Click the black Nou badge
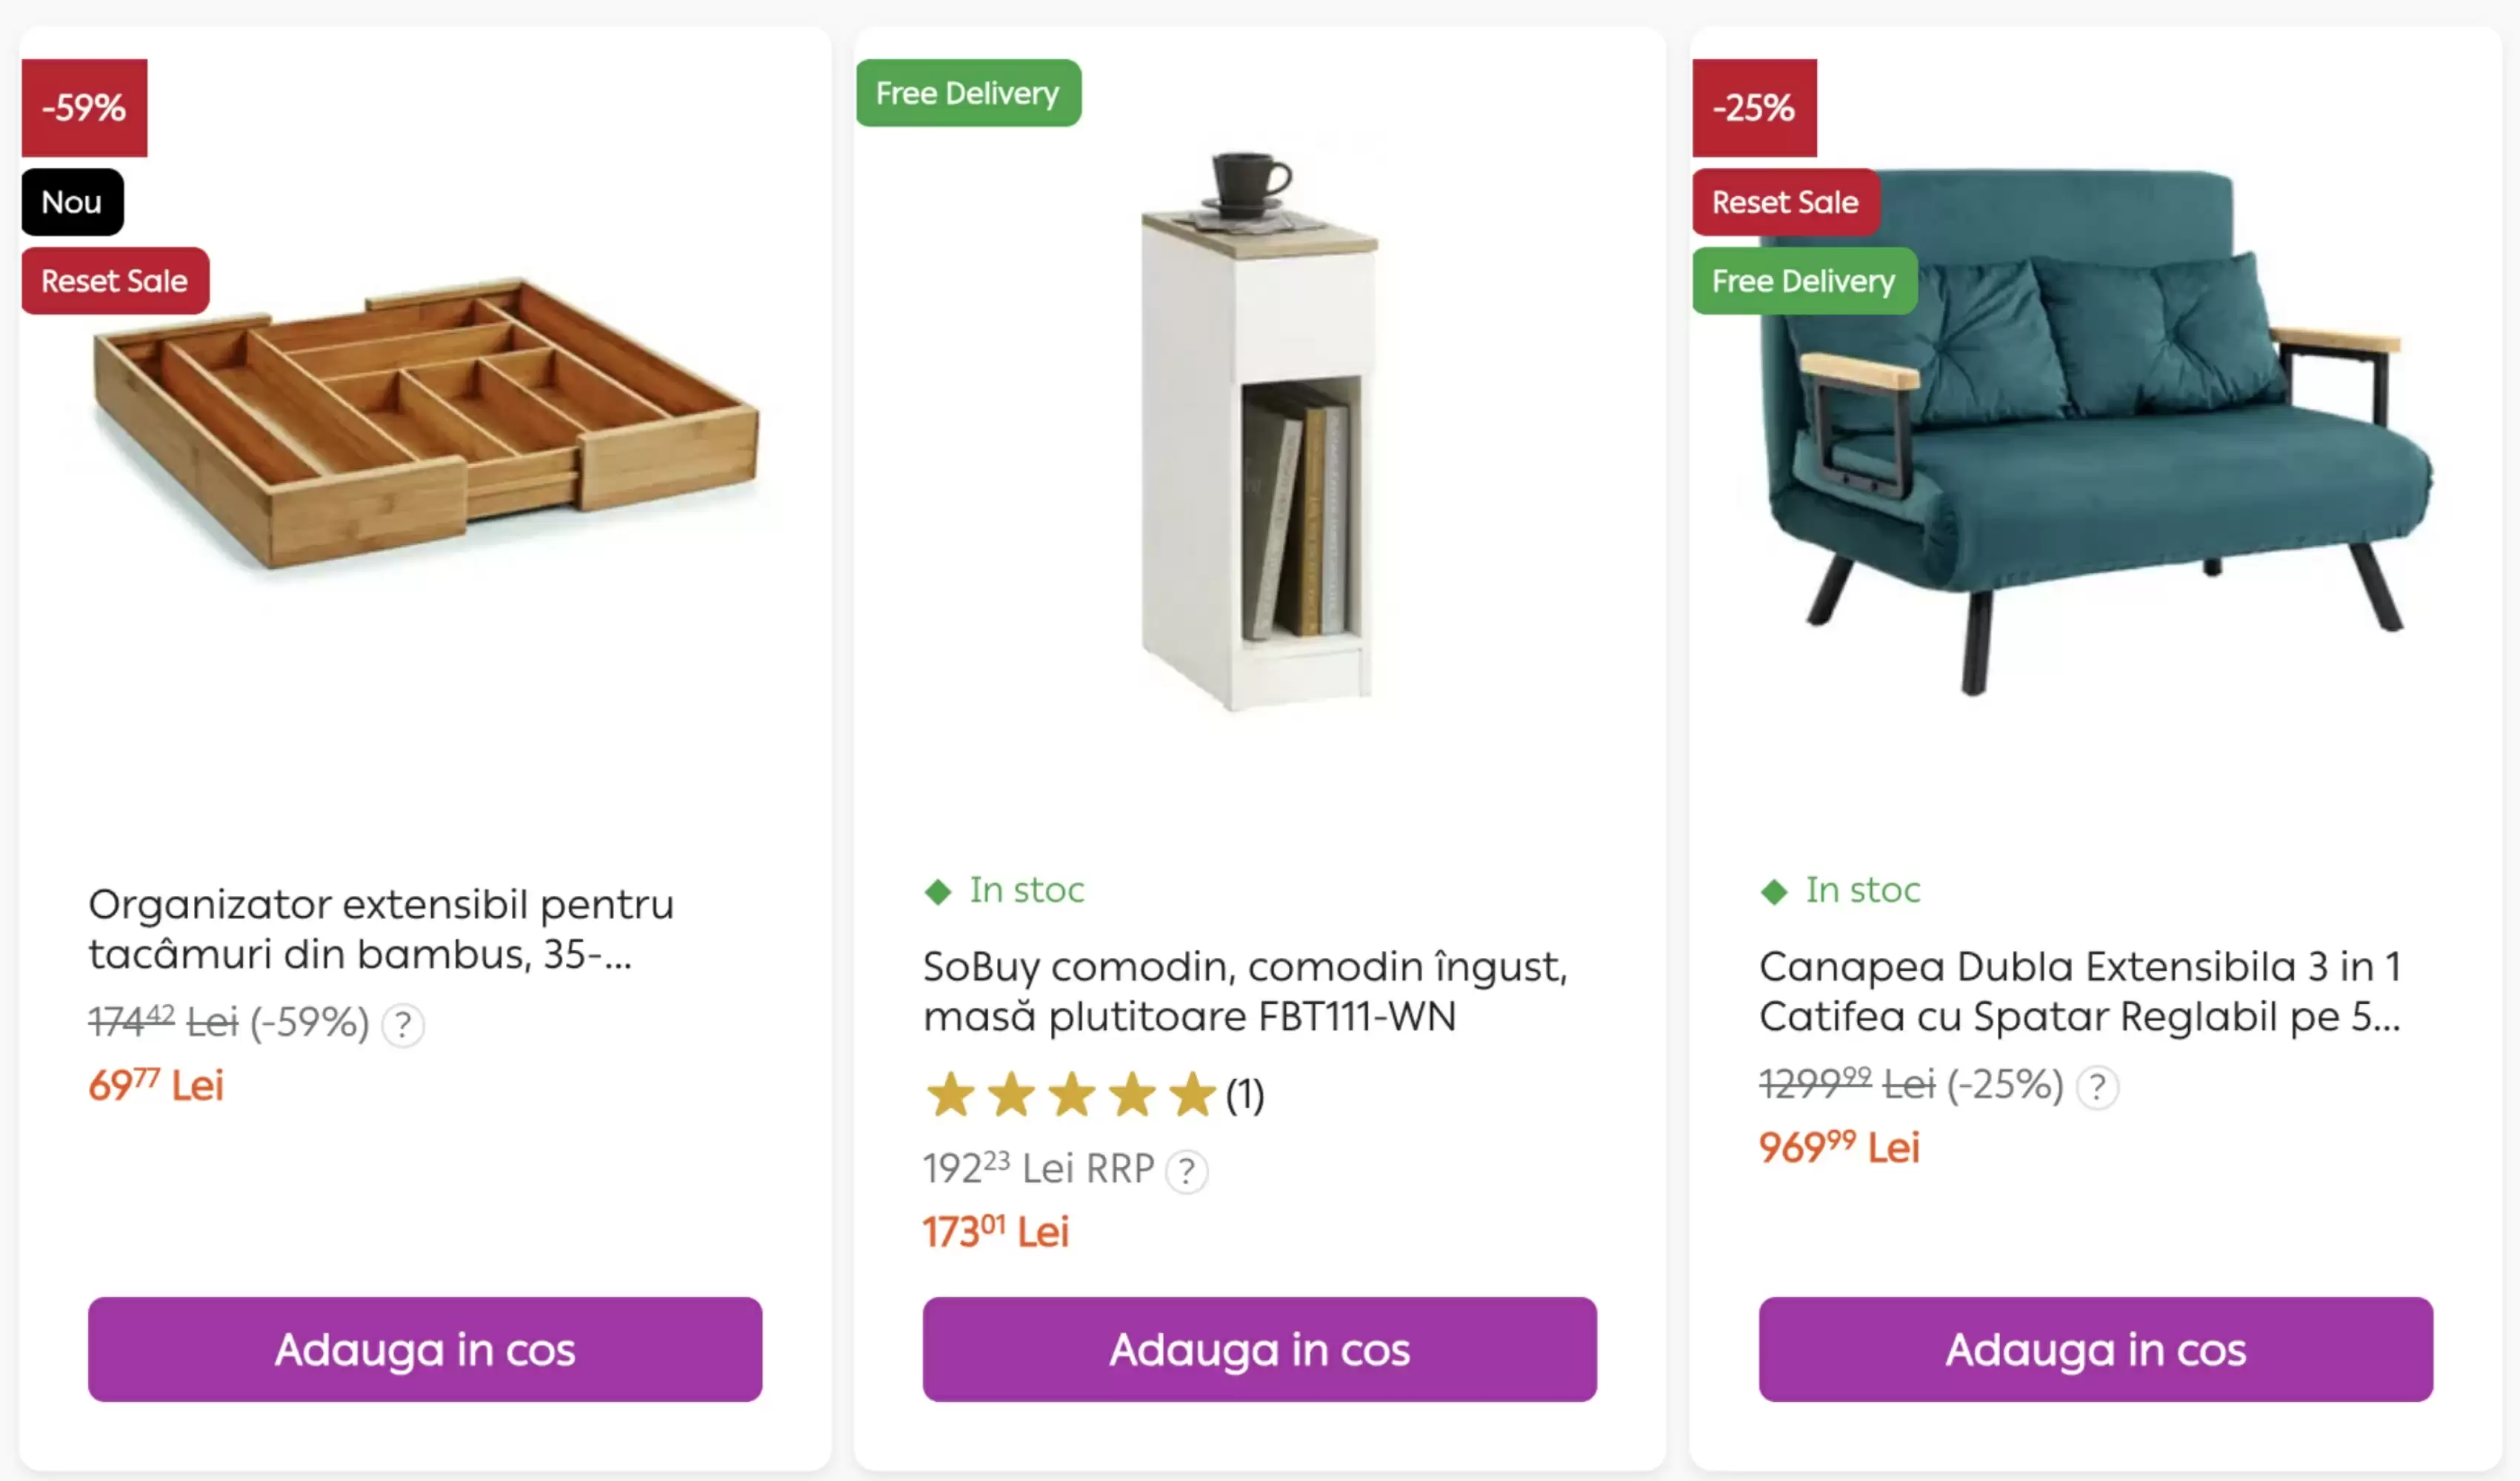The height and width of the screenshot is (1481, 2520). pyautogui.click(x=72, y=202)
